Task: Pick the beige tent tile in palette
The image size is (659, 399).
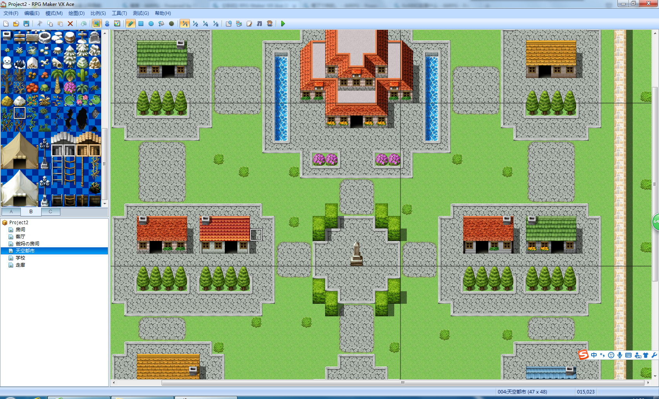Action: click(x=20, y=151)
